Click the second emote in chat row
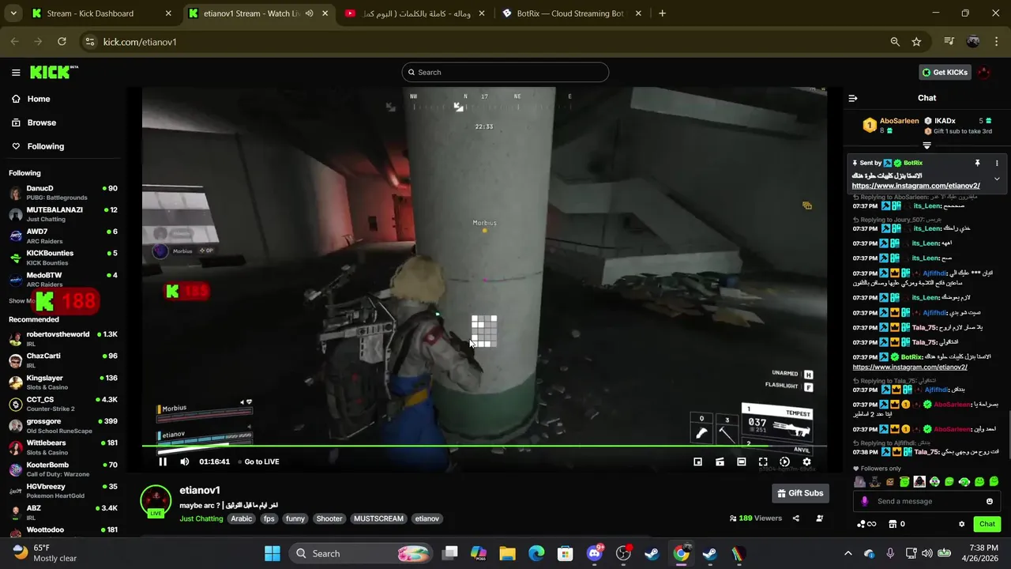Image resolution: width=1011 pixels, height=569 pixels. pyautogui.click(x=875, y=481)
